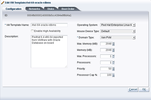Decrease Processors with down arrow
The width and height of the screenshot is (151, 100).
click(x=114, y=63)
